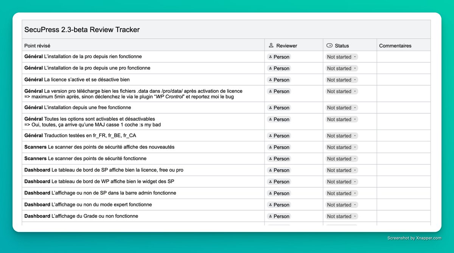Viewport: 454px width, 253px height.
Task: Click the person icon on the Grade Dashboard row
Action: click(270, 216)
